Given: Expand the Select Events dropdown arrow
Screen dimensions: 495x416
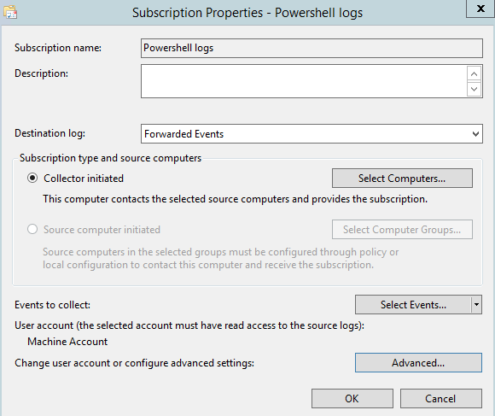Looking at the screenshot, I should [x=476, y=304].
